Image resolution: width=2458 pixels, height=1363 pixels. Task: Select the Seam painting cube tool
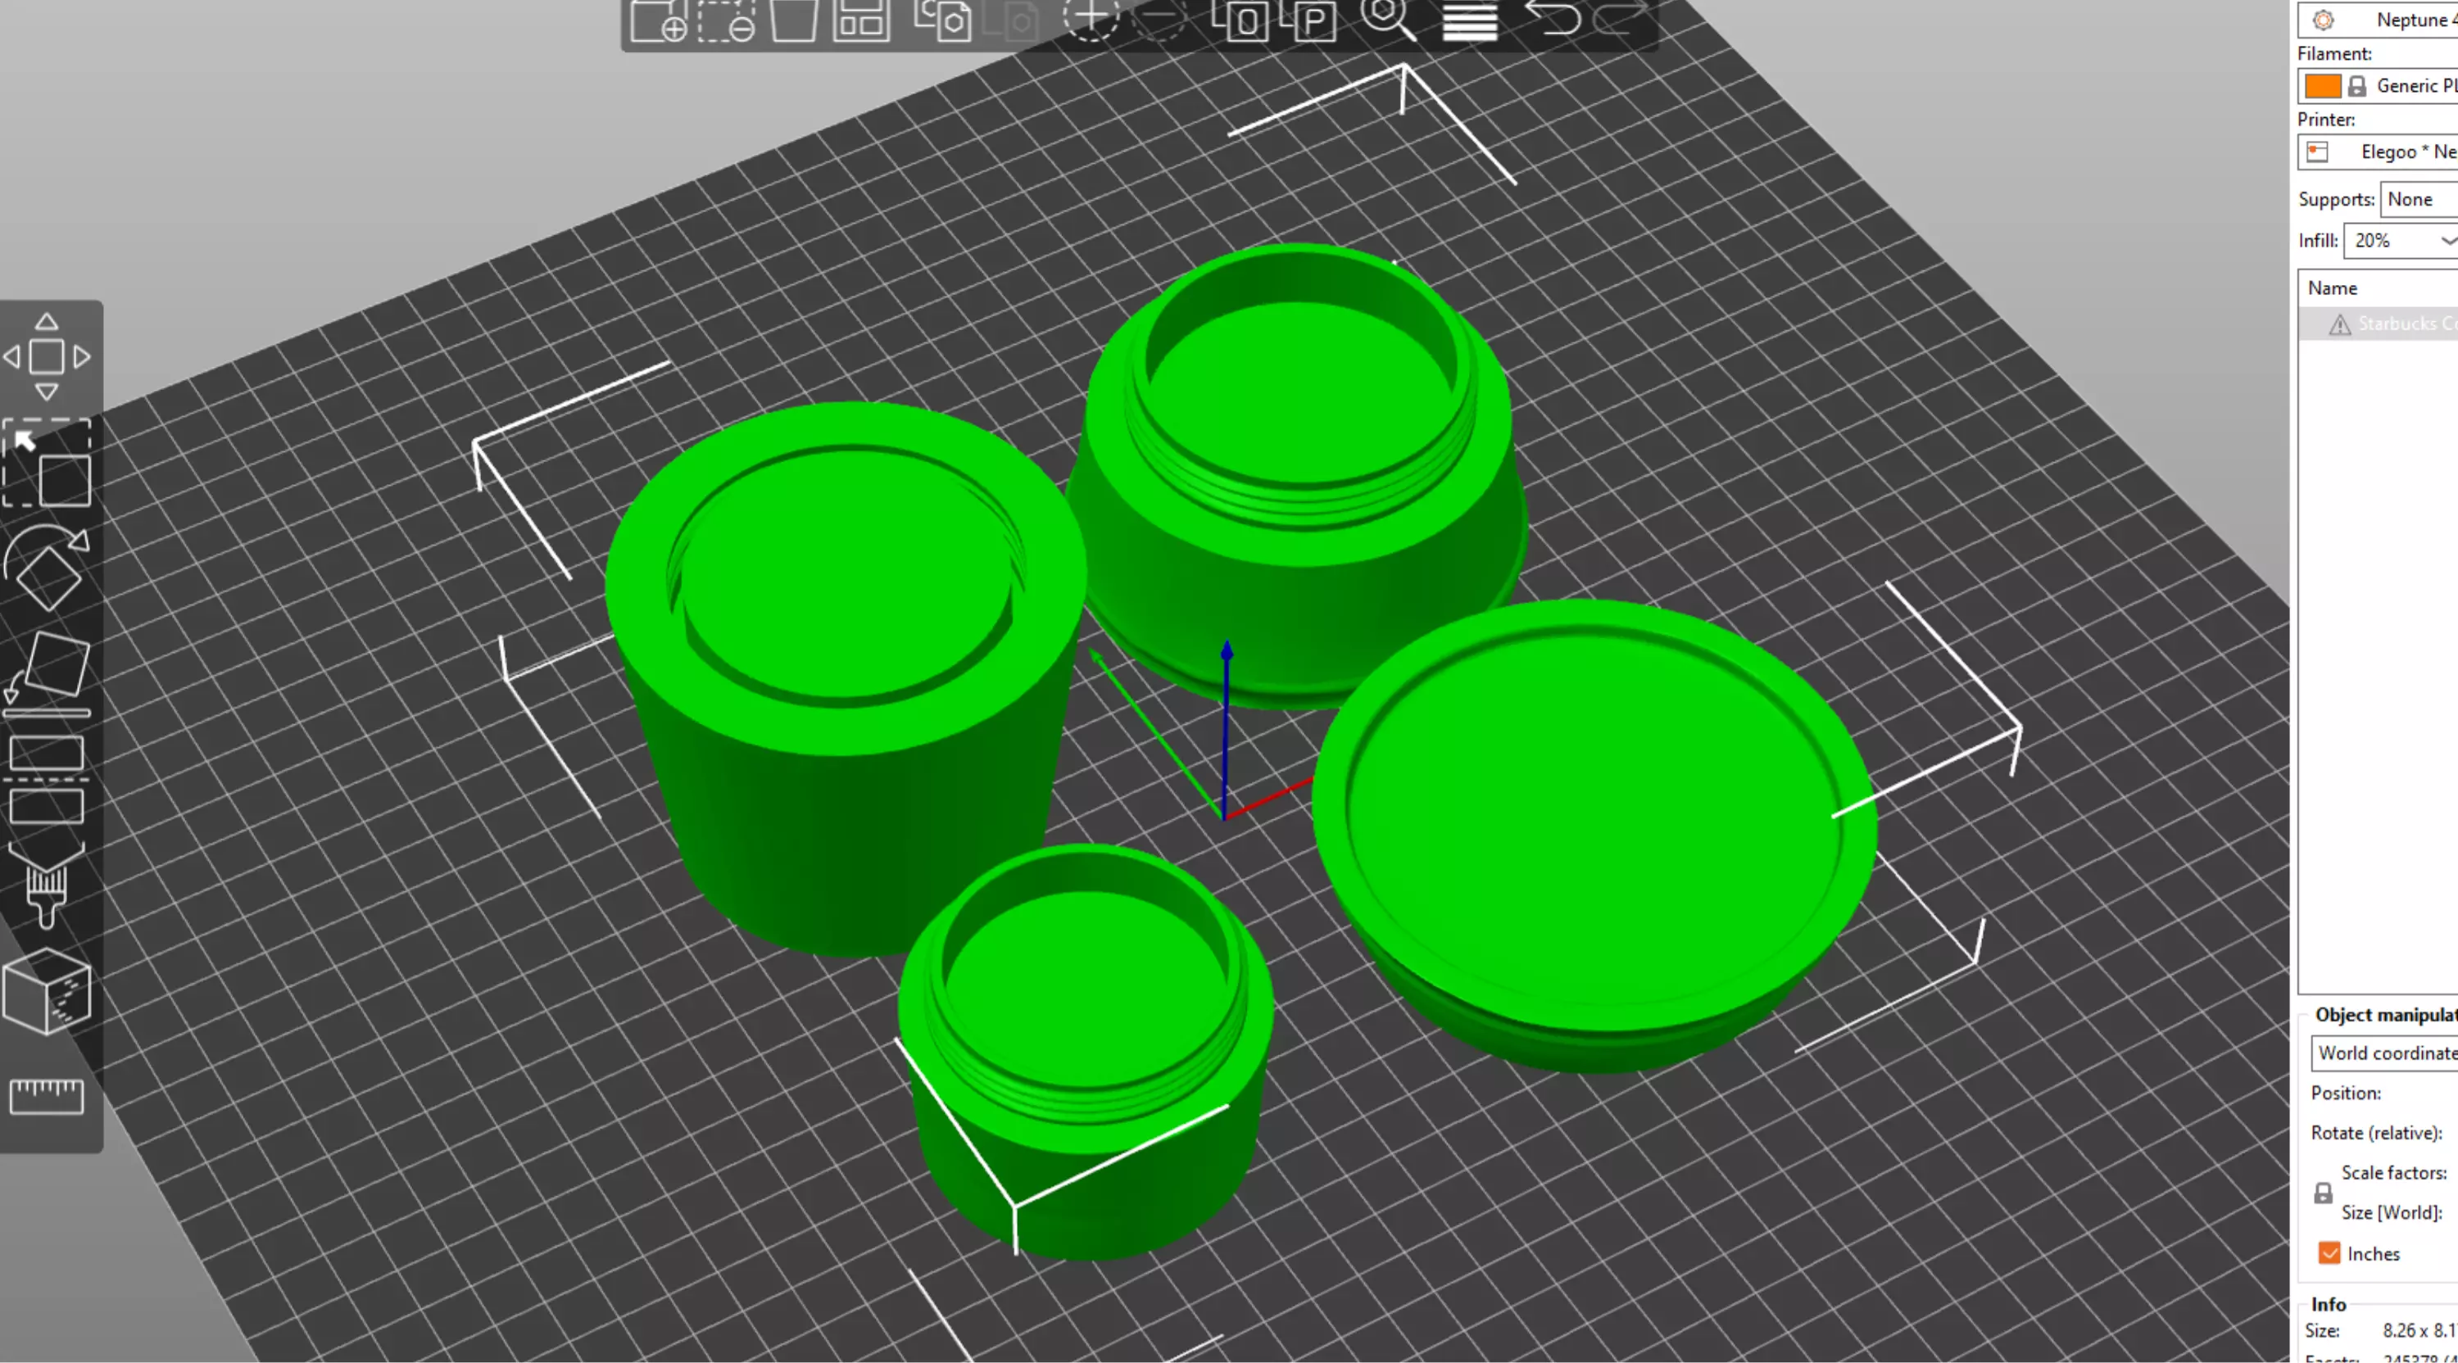coord(46,992)
